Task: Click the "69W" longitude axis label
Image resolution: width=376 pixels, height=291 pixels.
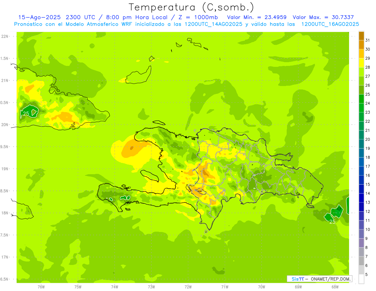Action: pyautogui.click(x=298, y=287)
